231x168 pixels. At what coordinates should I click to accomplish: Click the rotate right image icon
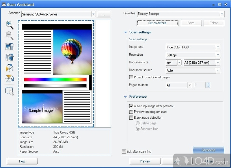10,57
